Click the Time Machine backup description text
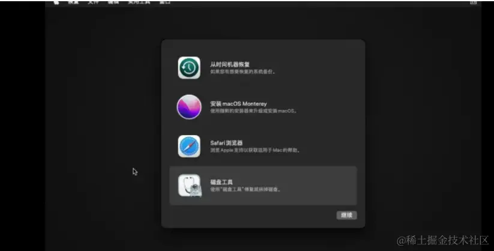The width and height of the screenshot is (494, 251). tap(243, 71)
